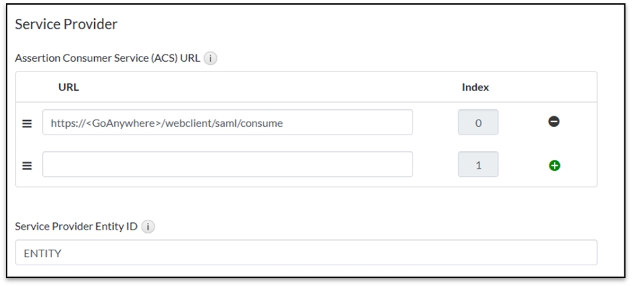This screenshot has height=286, width=632.
Task: Click the Service Provider Entity ID label text
Action: click(x=76, y=227)
